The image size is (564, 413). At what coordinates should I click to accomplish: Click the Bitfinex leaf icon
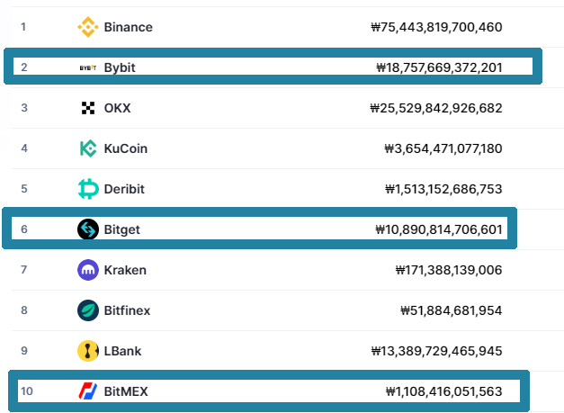coord(87,310)
